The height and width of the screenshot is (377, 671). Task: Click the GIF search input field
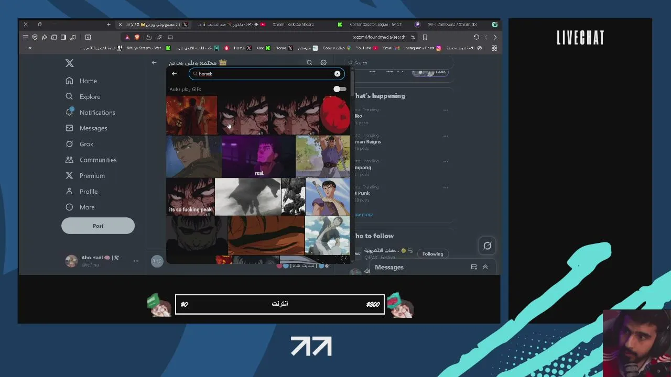click(266, 74)
